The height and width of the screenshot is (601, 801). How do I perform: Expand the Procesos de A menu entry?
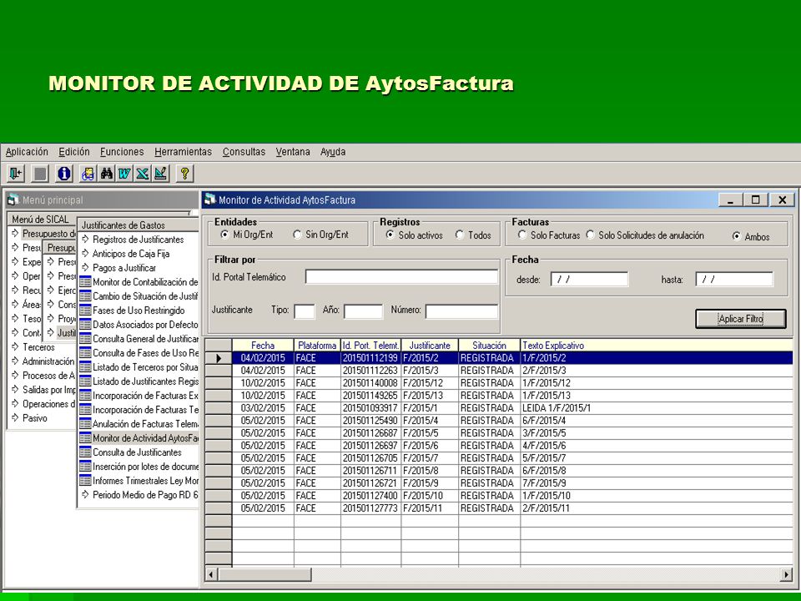pyautogui.click(x=15, y=376)
